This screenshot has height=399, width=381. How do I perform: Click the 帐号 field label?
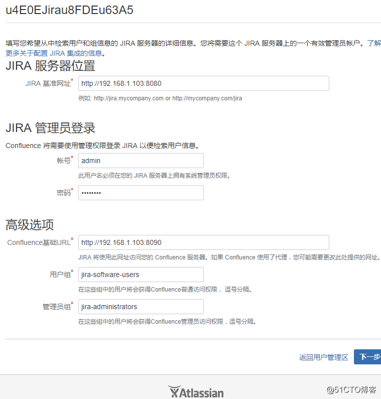[x=64, y=161]
